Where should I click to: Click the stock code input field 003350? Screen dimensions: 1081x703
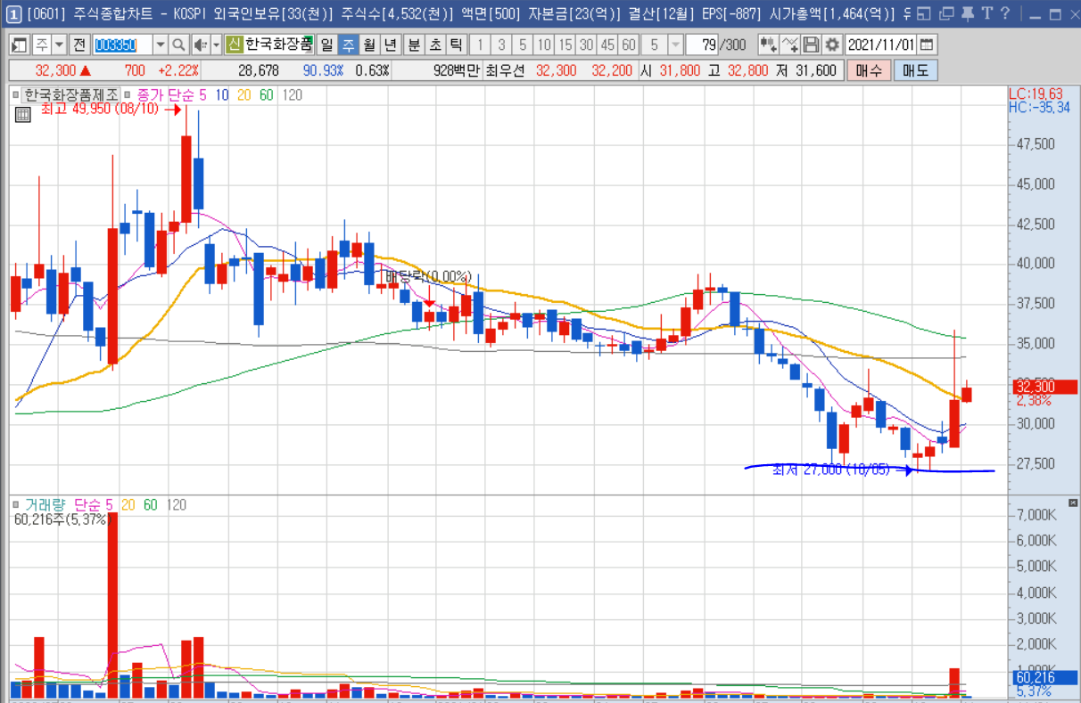point(123,45)
